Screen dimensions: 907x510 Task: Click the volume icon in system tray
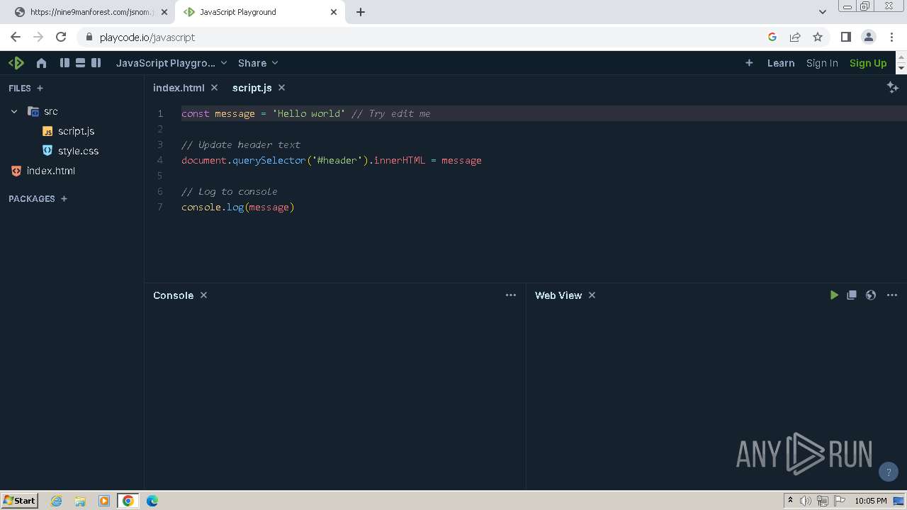tap(806, 501)
